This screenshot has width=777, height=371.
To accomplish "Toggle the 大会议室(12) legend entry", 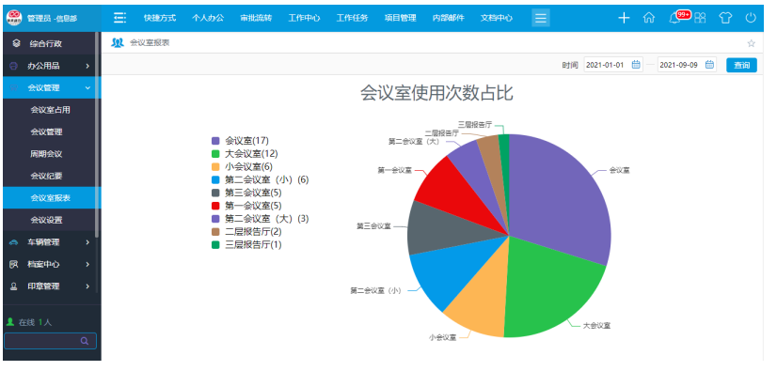I will (x=243, y=154).
